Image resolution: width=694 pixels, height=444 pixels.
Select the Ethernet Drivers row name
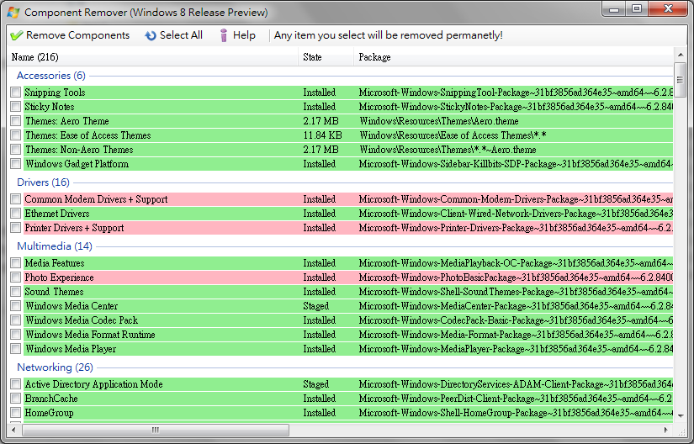[57, 214]
